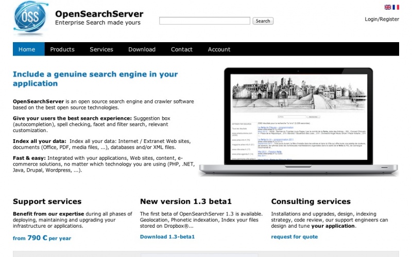Select the Account menu item
The height and width of the screenshot is (257, 412).
tap(219, 49)
